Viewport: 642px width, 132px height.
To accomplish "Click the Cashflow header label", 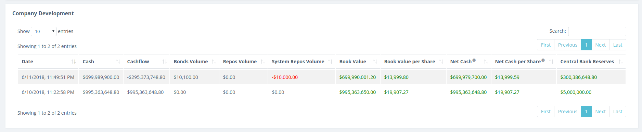I will tap(138, 62).
